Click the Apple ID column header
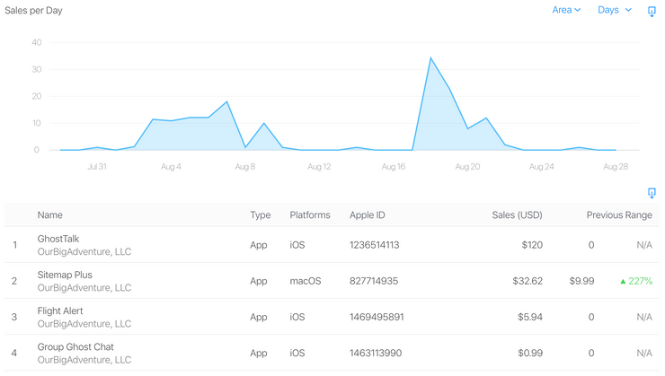The image size is (665, 376). tap(368, 215)
